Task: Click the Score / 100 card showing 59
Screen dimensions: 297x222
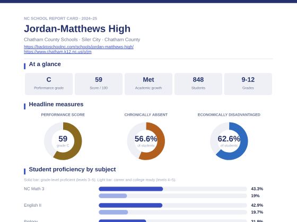Action: (99, 84)
